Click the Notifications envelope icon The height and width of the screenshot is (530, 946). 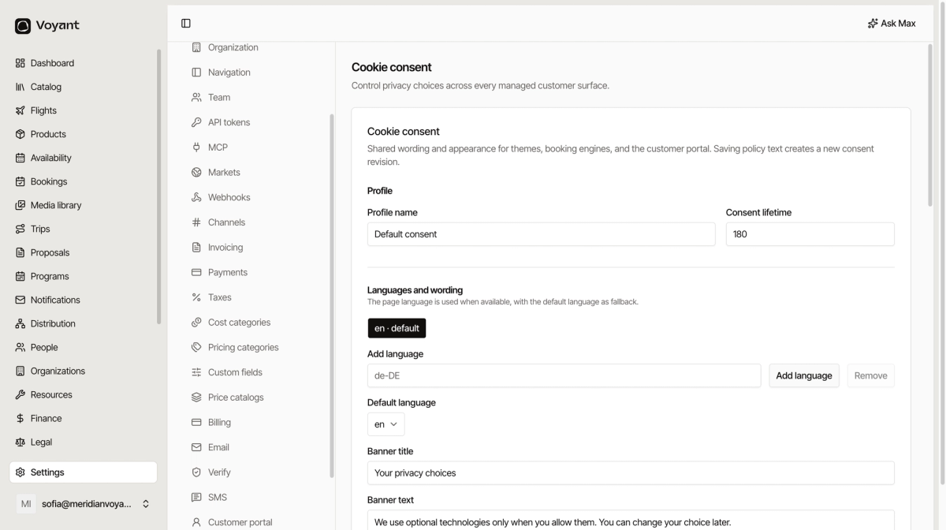20,300
